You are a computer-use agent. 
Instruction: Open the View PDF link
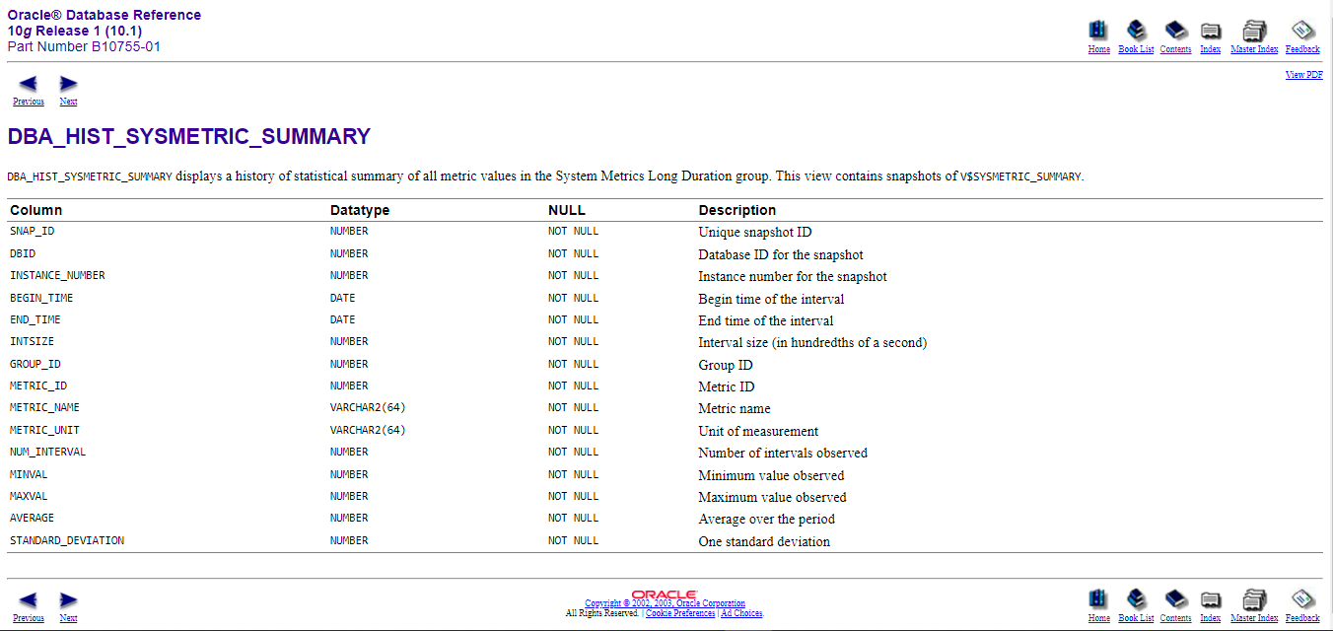[1304, 75]
